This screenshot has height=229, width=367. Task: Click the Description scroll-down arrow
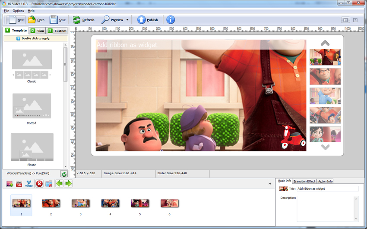click(356, 219)
